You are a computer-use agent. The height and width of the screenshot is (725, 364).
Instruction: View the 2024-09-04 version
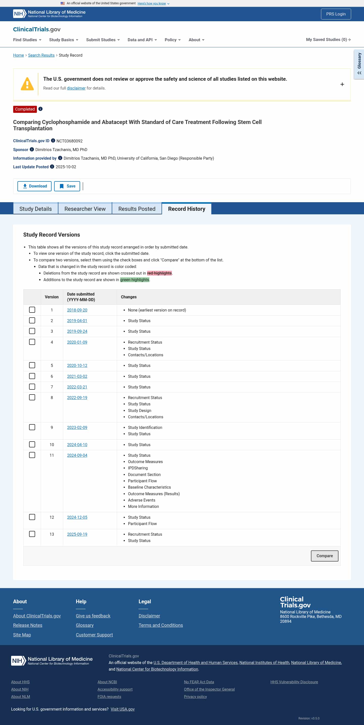pyautogui.click(x=77, y=455)
